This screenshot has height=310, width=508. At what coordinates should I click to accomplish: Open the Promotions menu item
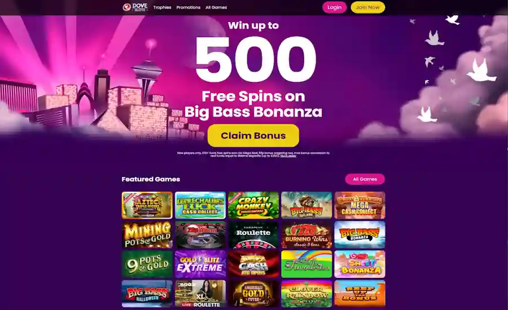click(188, 7)
